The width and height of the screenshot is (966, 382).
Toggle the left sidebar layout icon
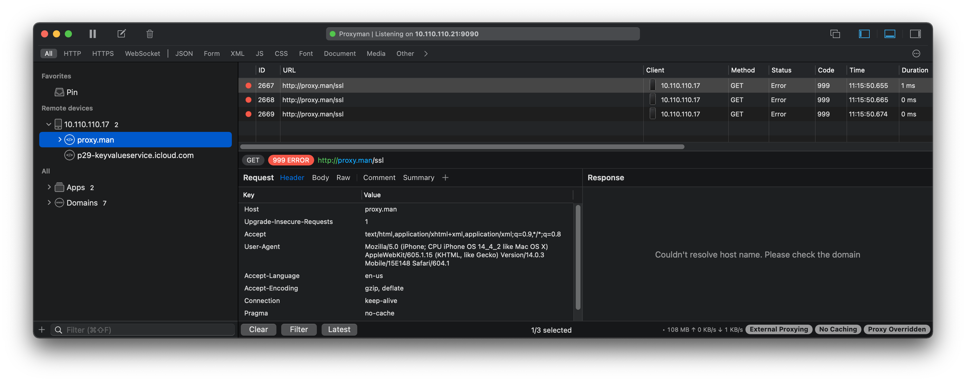[x=864, y=34]
